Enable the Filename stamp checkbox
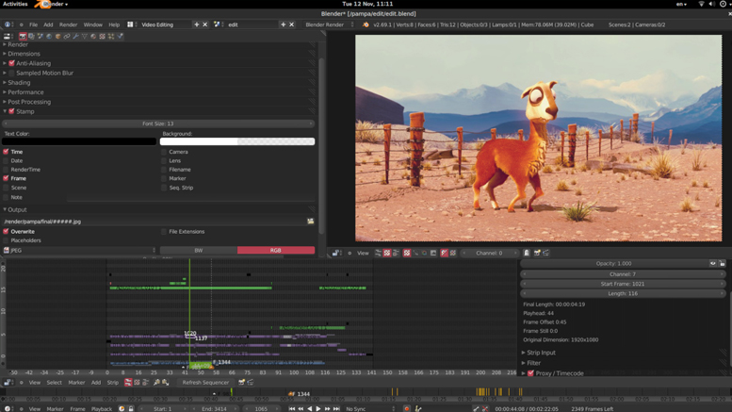Screen dimensions: 732x412 (x=164, y=169)
